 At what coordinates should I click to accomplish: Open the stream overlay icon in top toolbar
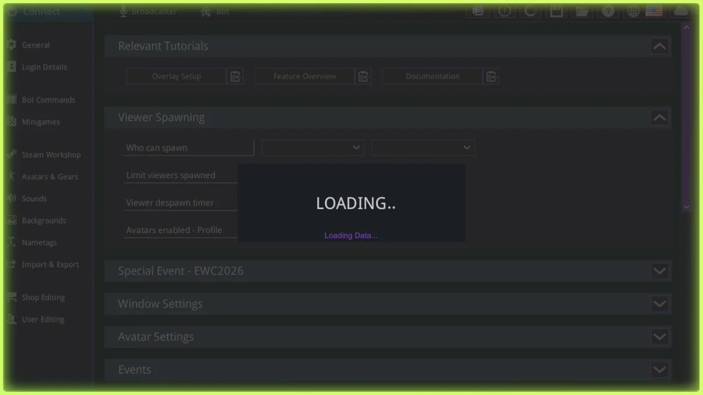tap(478, 11)
